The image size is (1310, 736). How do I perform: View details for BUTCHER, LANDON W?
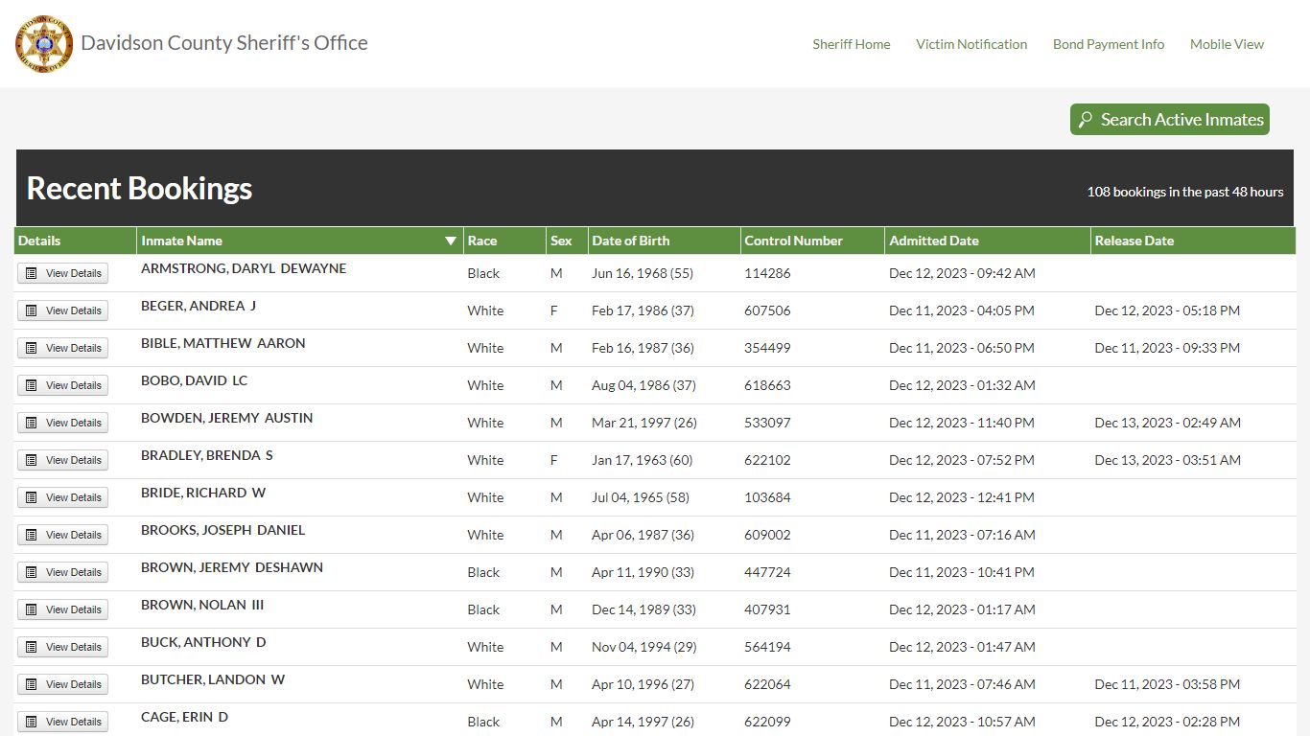(62, 684)
